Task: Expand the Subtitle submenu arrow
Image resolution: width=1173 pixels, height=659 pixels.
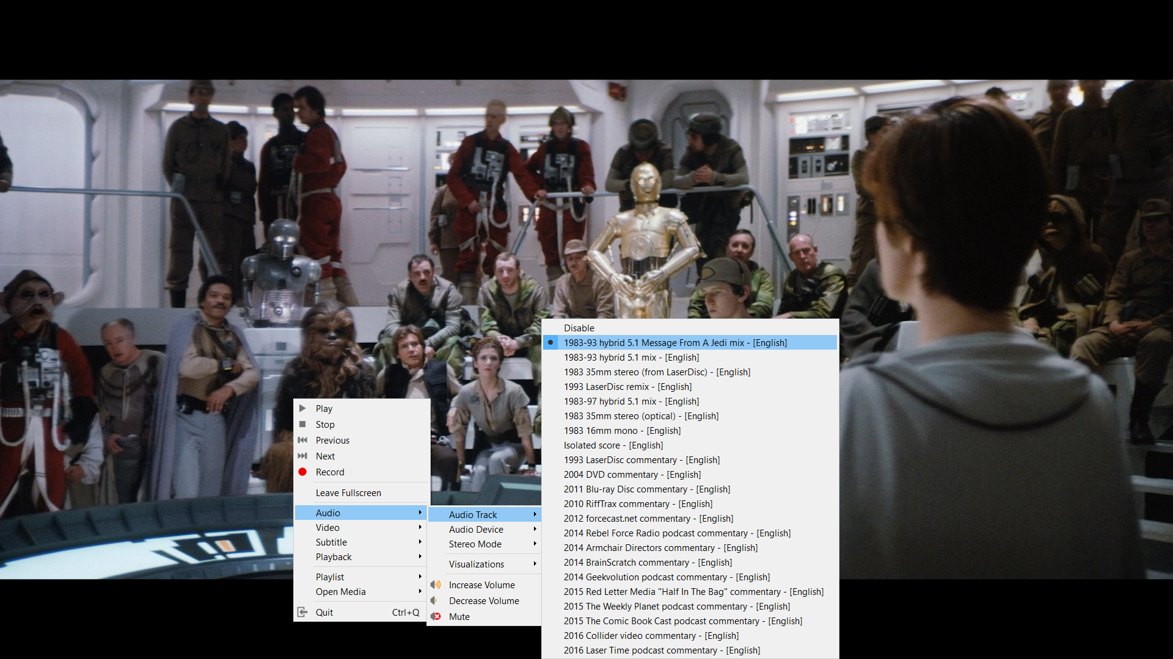Action: [x=420, y=542]
